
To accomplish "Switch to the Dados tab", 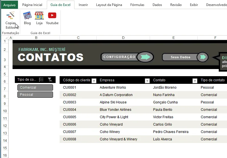I will click(157, 5).
